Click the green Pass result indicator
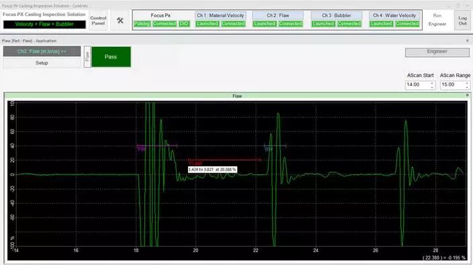The image size is (473, 265). coord(111,56)
